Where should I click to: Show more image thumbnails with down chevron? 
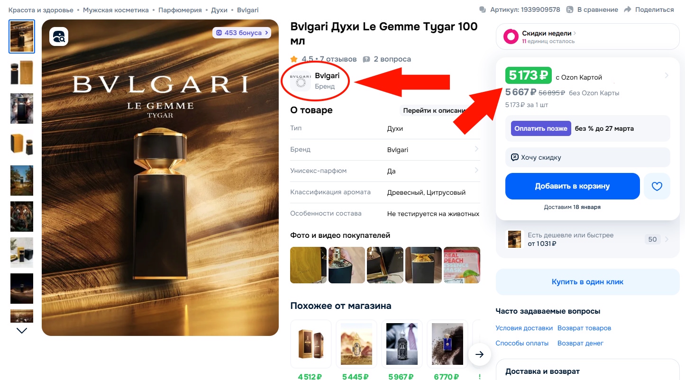tap(22, 330)
